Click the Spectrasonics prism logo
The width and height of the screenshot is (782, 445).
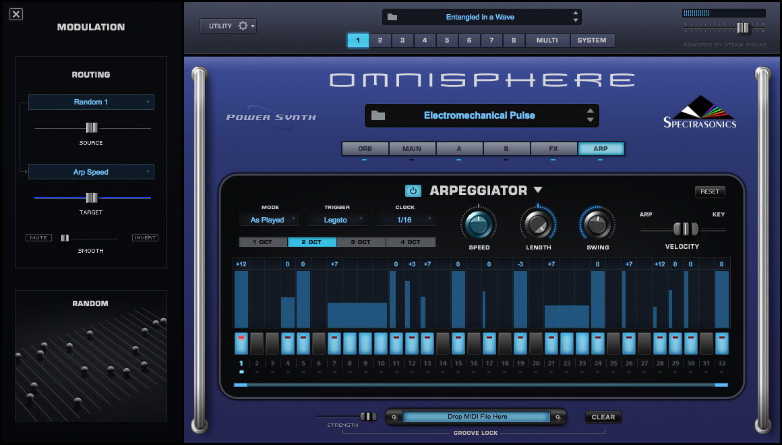coord(700,112)
